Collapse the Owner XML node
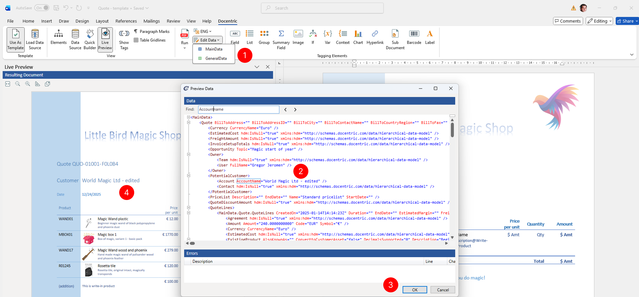Screen dimensions: 639x297 click(188, 154)
